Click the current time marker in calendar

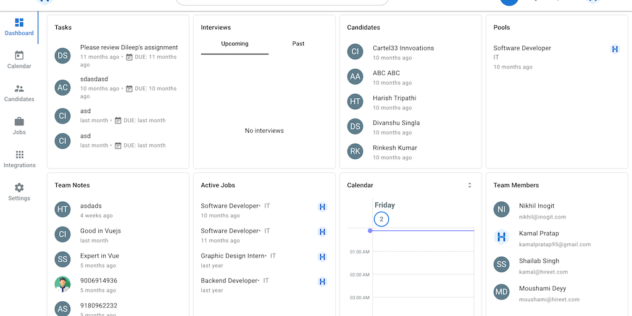coord(370,230)
